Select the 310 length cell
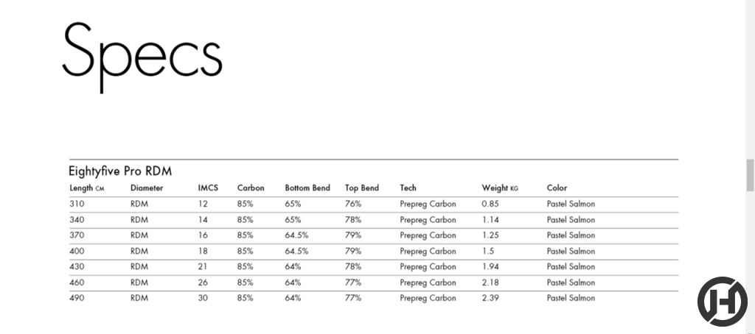The image size is (755, 334). pyautogui.click(x=77, y=204)
